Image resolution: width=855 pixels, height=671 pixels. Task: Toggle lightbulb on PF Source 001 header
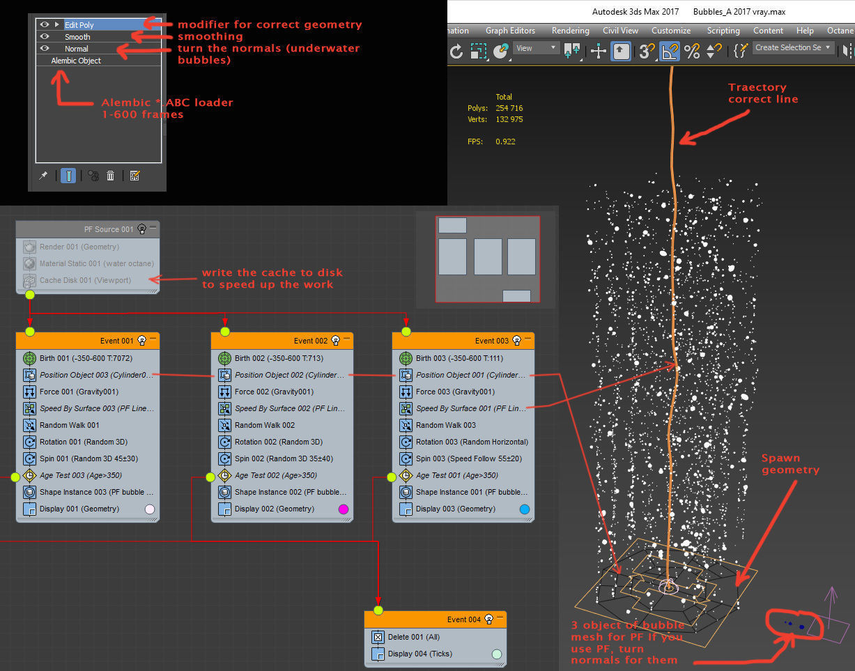tap(141, 229)
